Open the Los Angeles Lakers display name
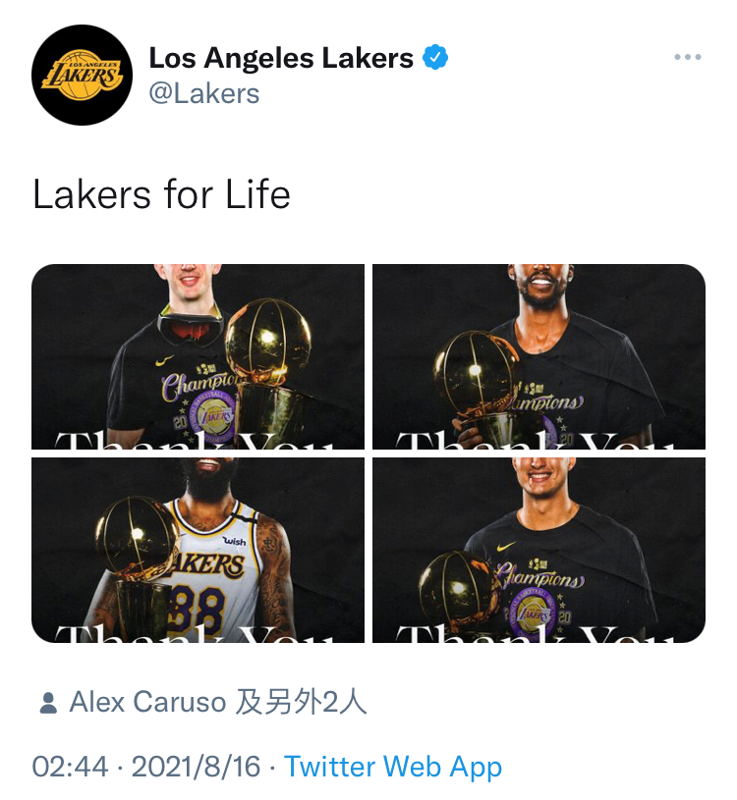737x800 pixels. click(x=281, y=58)
